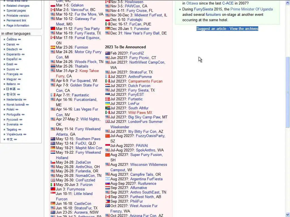This screenshot has width=290, height=217.
Task: Click the Indonesian flag next to PAWAI
Action: pyautogui.click(x=107, y=146)
